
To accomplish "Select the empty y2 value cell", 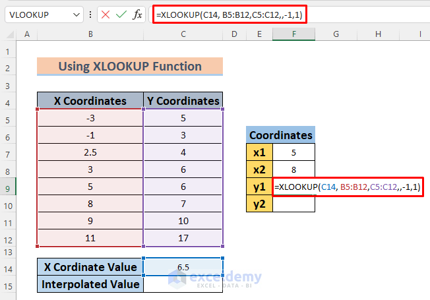I will [x=293, y=204].
